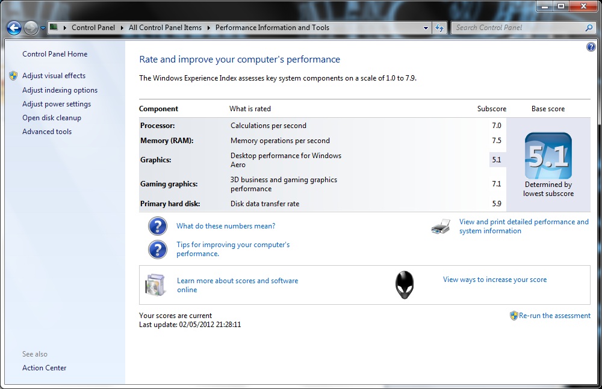
Task: Close the Control Panel window
Action: [x=583, y=5]
